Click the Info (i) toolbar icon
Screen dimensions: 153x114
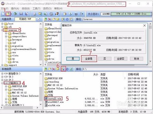[x=71, y=14]
